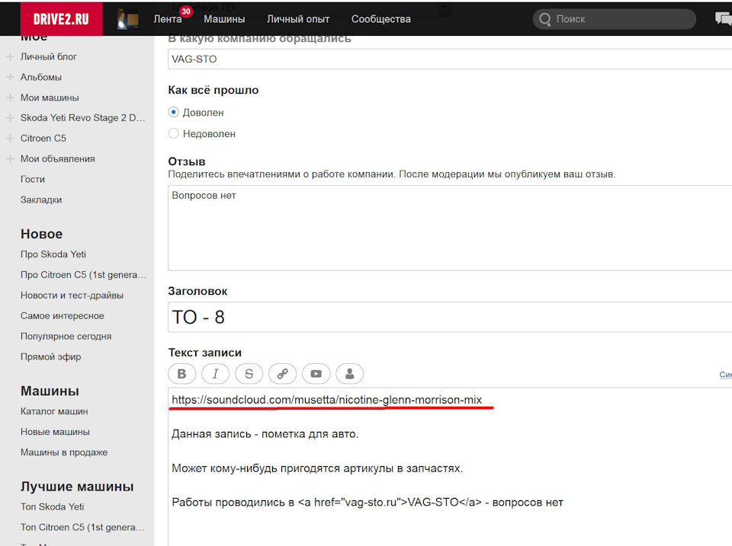
Task: Open the Про Citroen C5 (1st genera… link
Action: coord(84,275)
